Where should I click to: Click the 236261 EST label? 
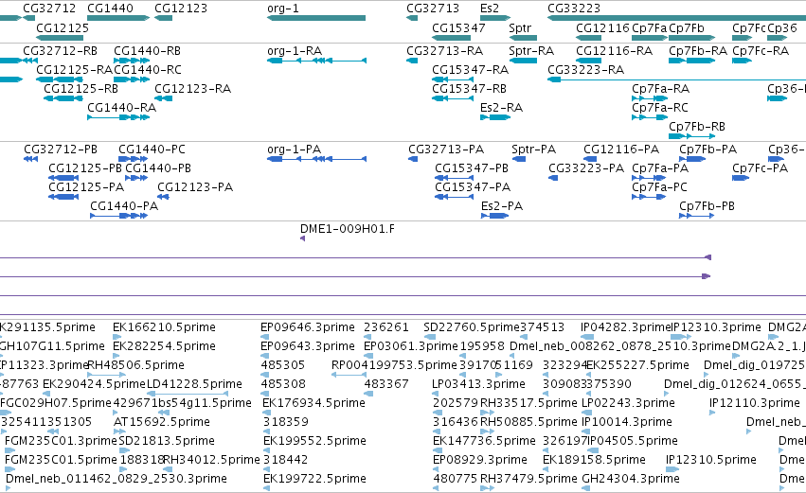(386, 327)
